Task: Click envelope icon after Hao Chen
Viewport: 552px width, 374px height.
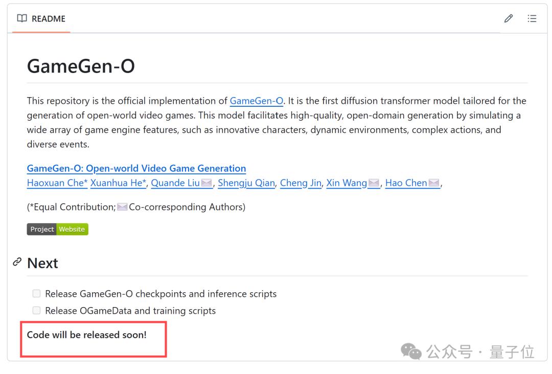Action: [x=434, y=183]
